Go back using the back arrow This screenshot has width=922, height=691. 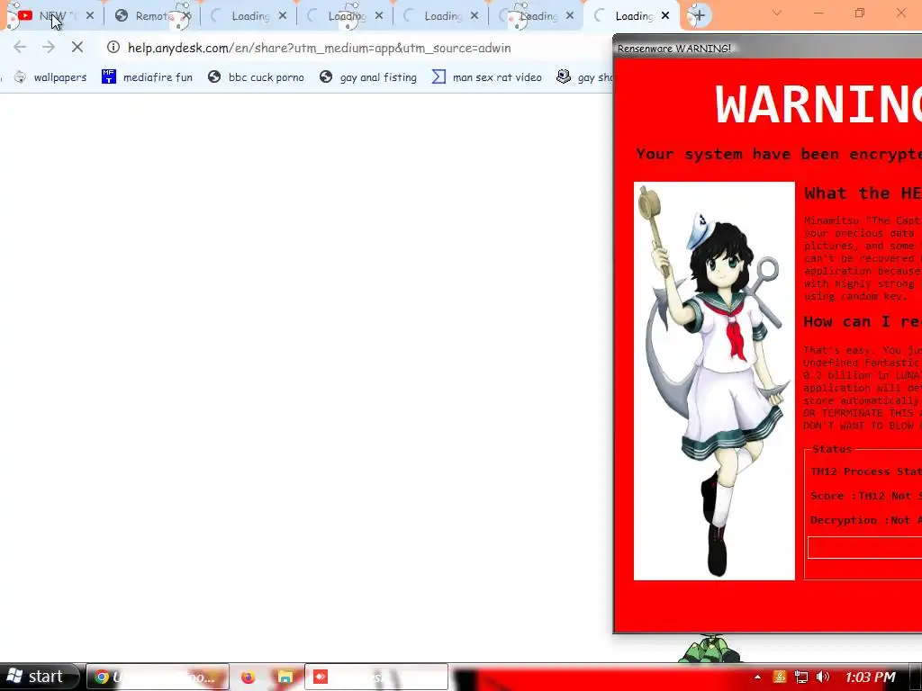click(20, 48)
